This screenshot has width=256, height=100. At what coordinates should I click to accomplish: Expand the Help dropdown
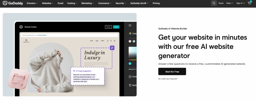[229, 3]
